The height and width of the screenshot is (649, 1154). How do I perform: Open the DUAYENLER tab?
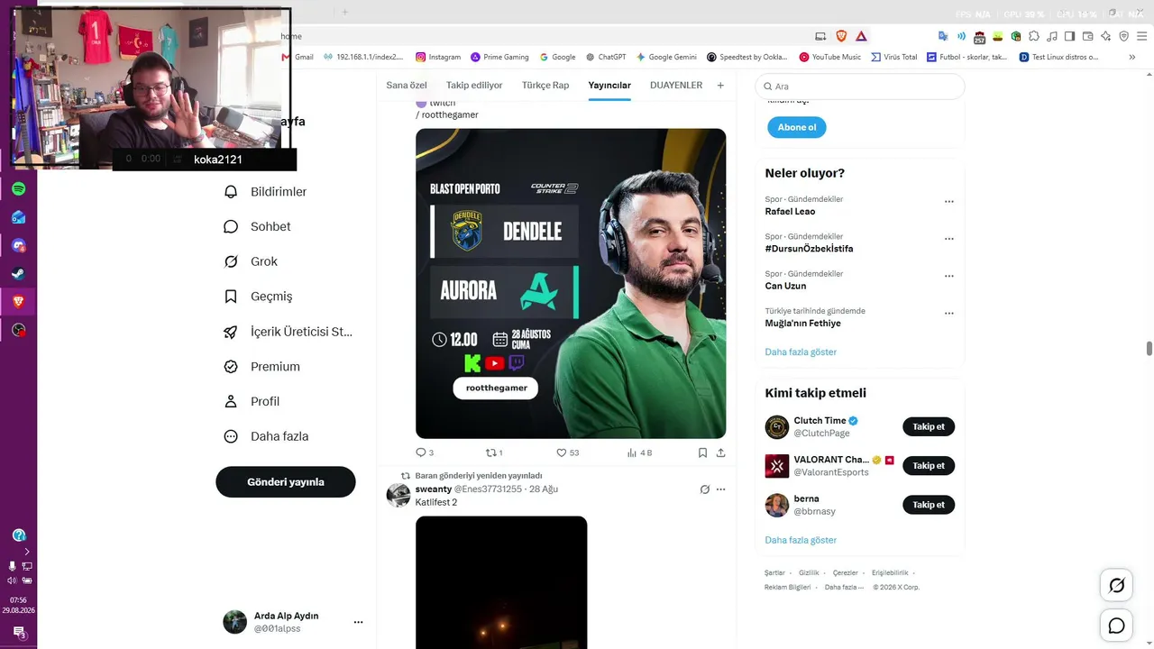coord(676,85)
